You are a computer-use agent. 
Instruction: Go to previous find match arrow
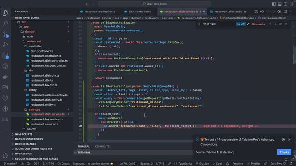270,24
